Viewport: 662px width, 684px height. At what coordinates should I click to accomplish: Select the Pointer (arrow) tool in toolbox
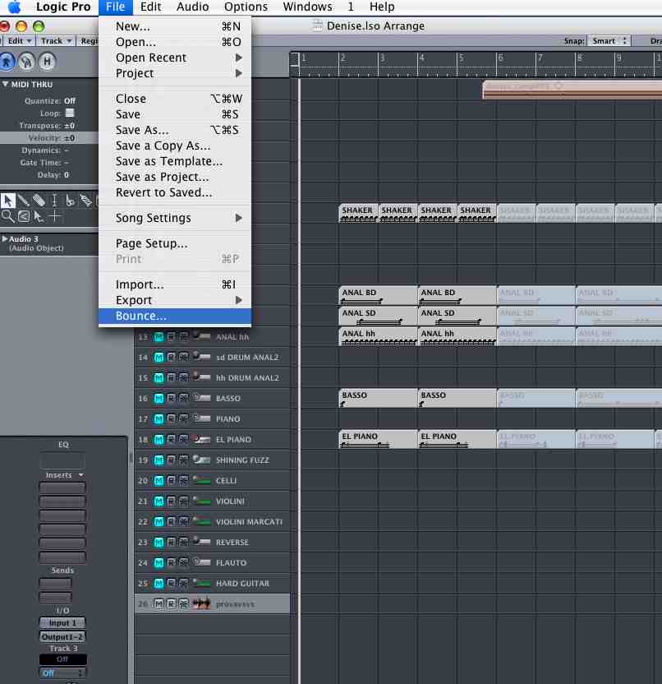8,201
